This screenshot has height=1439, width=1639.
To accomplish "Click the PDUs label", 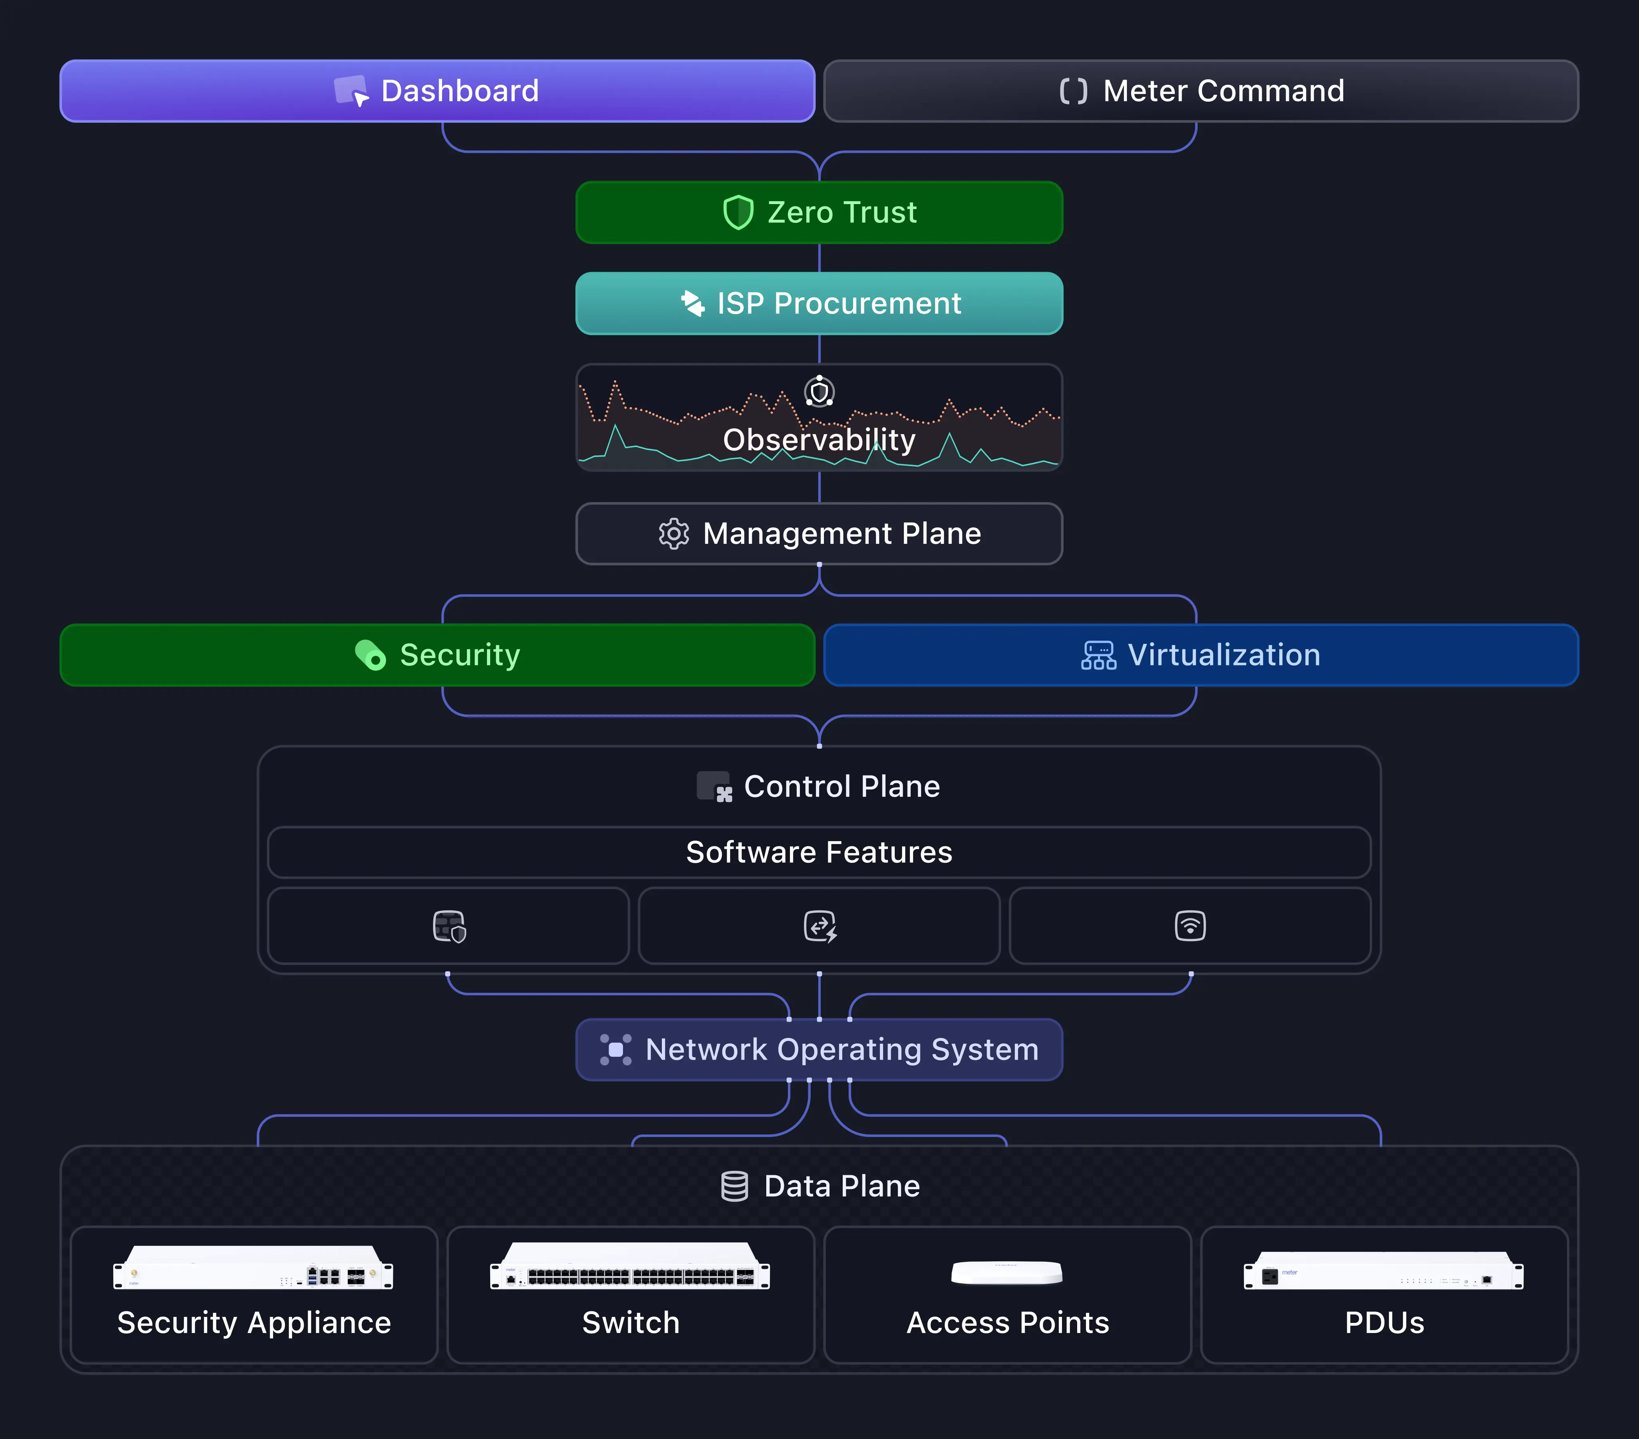I will pos(1385,1323).
